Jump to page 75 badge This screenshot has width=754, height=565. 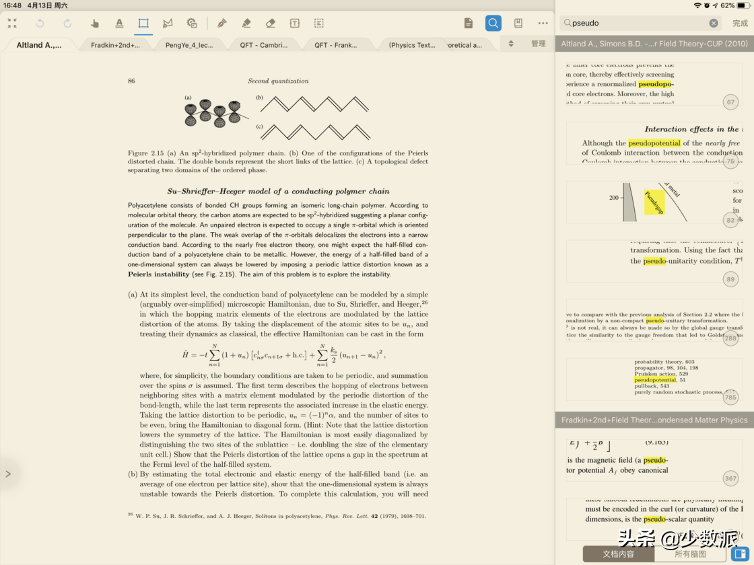(x=730, y=161)
